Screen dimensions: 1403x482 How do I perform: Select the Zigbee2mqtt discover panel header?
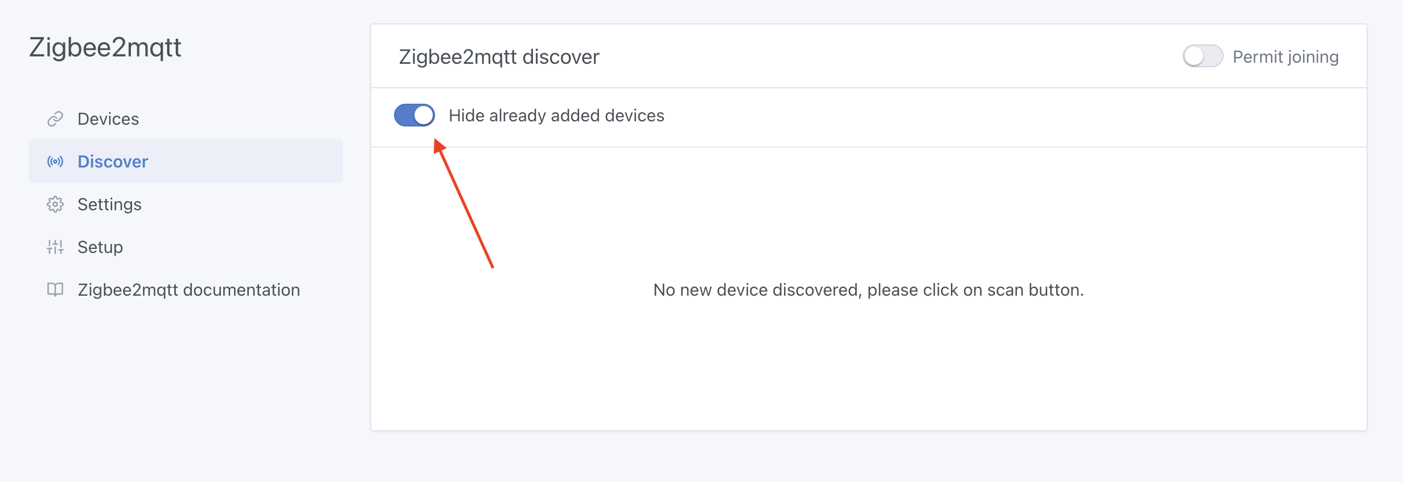(499, 56)
